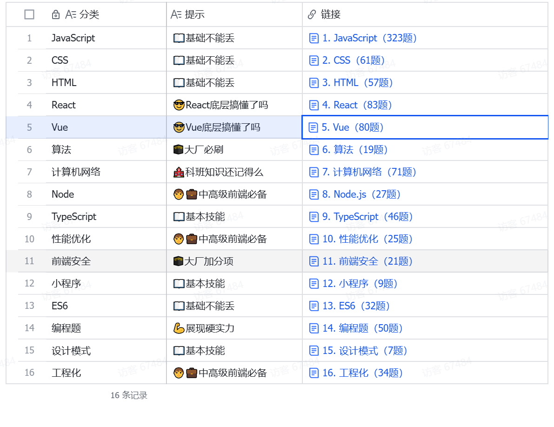The width and height of the screenshot is (554, 427).
Task: Click document icon before 5. Vue link
Action: [313, 127]
